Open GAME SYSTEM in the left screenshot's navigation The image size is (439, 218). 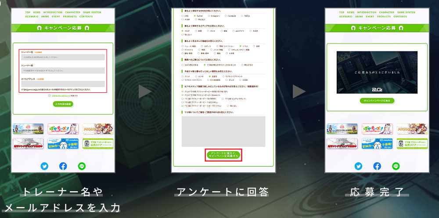click(92, 12)
